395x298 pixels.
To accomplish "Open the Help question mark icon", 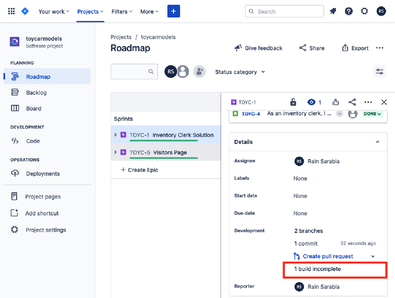I will [349, 11].
